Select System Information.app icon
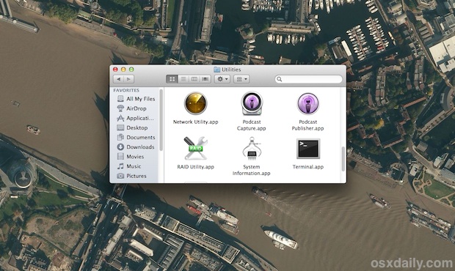The image size is (455, 271). [251, 149]
